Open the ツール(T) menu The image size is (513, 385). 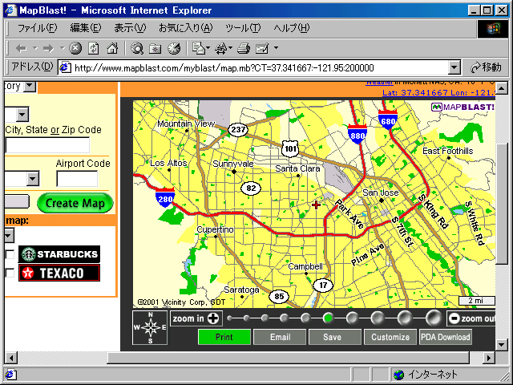(x=243, y=28)
